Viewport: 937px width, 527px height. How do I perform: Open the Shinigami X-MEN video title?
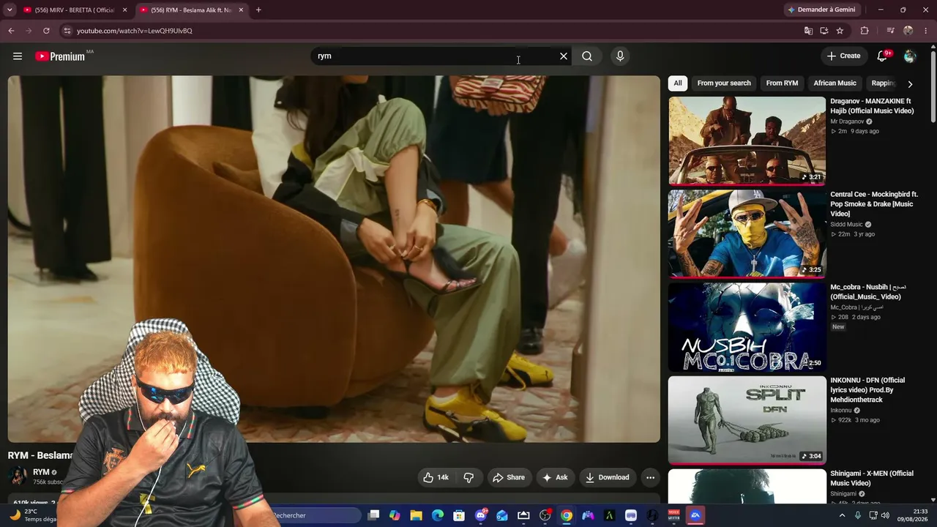pos(872,478)
